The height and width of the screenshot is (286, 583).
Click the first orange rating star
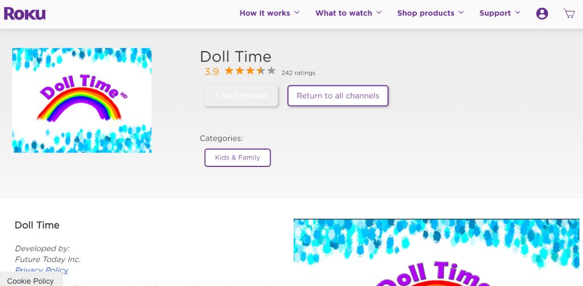(x=229, y=70)
